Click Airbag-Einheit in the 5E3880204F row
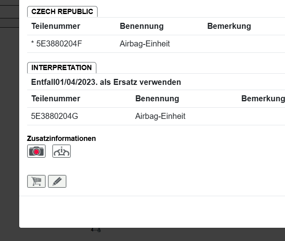Image resolution: width=285 pixels, height=241 pixels. [x=145, y=44]
